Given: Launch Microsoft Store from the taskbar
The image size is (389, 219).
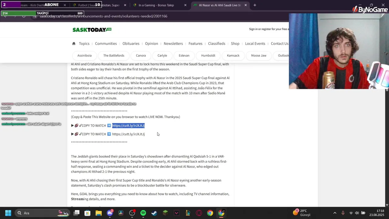Looking at the screenshot, I should 88,213.
